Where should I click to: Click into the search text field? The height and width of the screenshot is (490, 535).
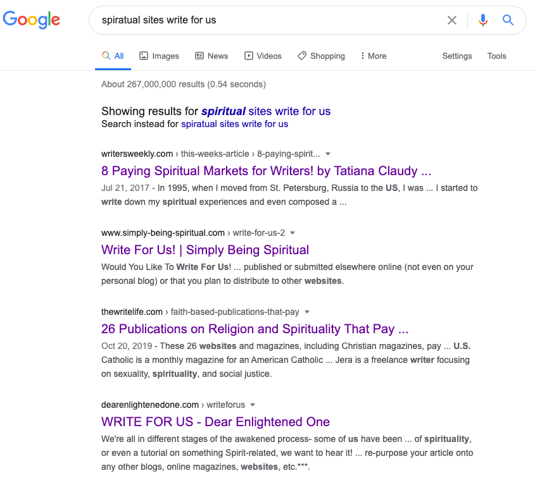(266, 20)
